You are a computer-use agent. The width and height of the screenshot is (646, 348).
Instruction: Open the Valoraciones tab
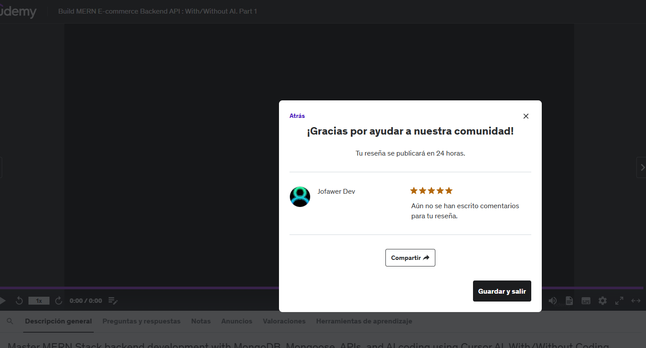[x=284, y=321]
